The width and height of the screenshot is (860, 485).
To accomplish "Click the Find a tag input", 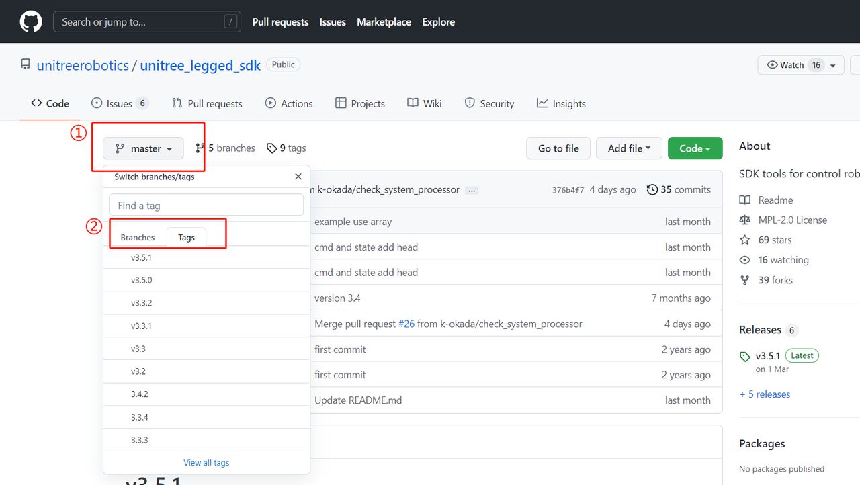I will (x=206, y=206).
